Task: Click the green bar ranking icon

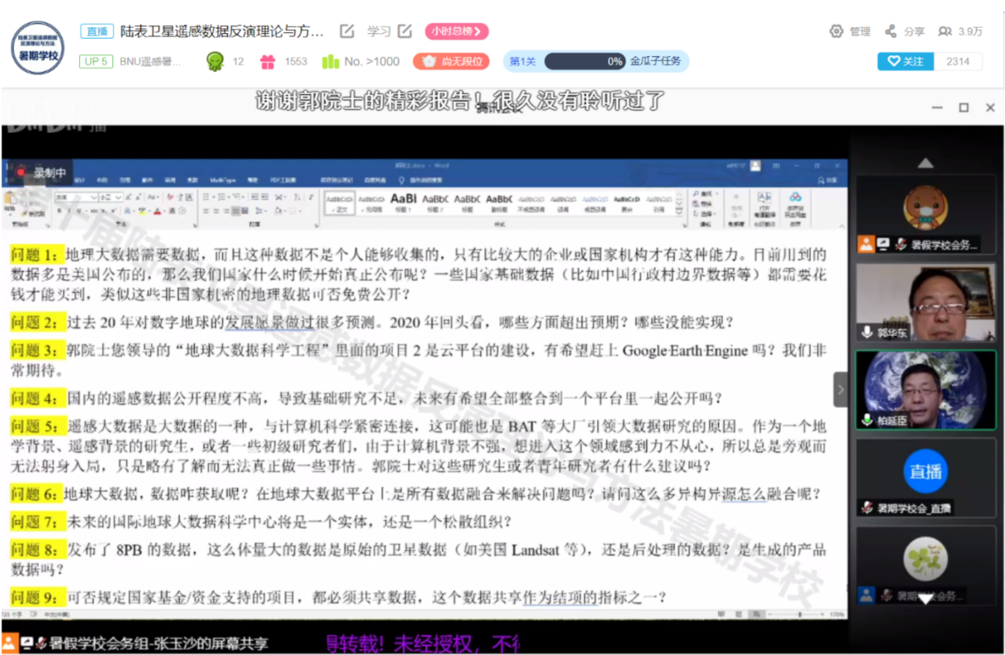Action: point(330,61)
